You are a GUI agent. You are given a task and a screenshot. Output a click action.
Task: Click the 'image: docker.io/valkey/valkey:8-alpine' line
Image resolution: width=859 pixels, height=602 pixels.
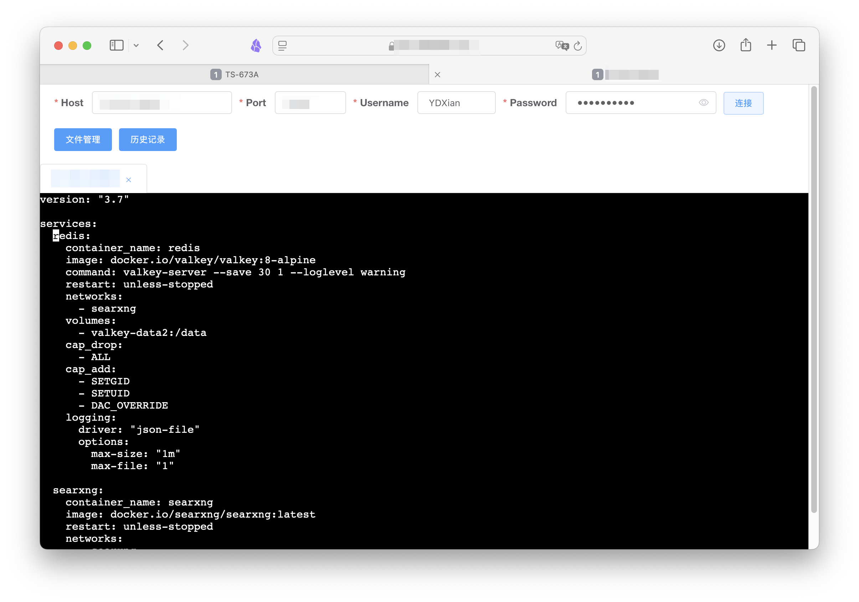[x=190, y=260]
